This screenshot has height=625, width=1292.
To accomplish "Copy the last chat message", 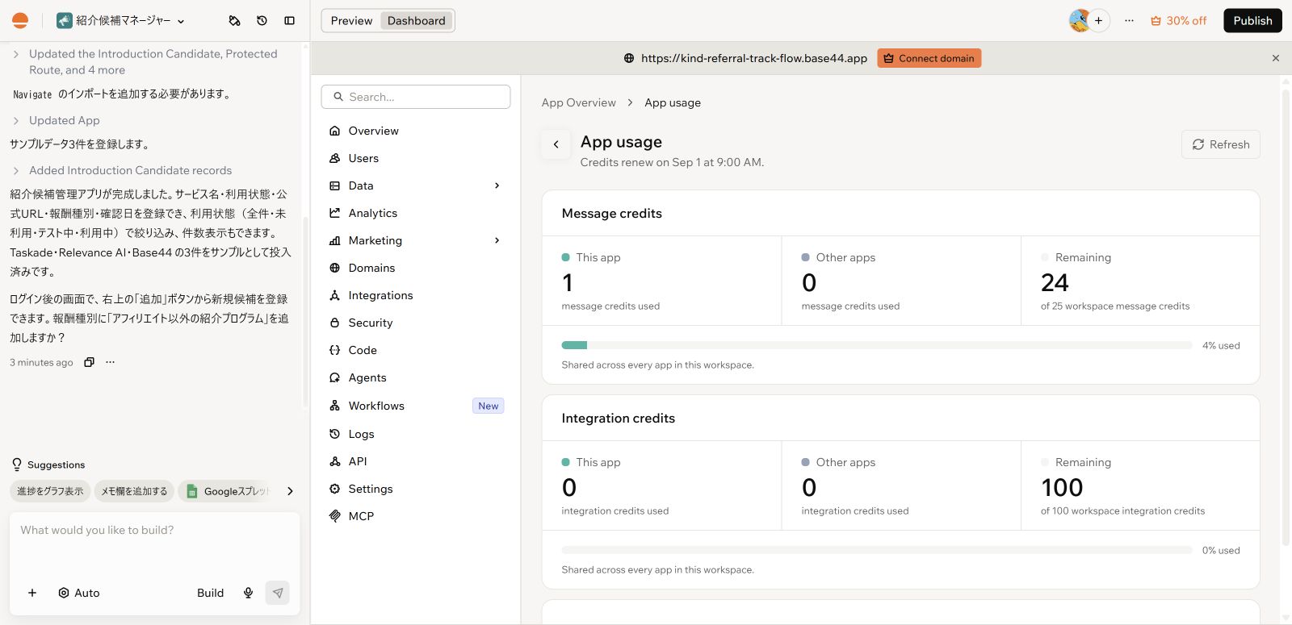I will tap(89, 362).
